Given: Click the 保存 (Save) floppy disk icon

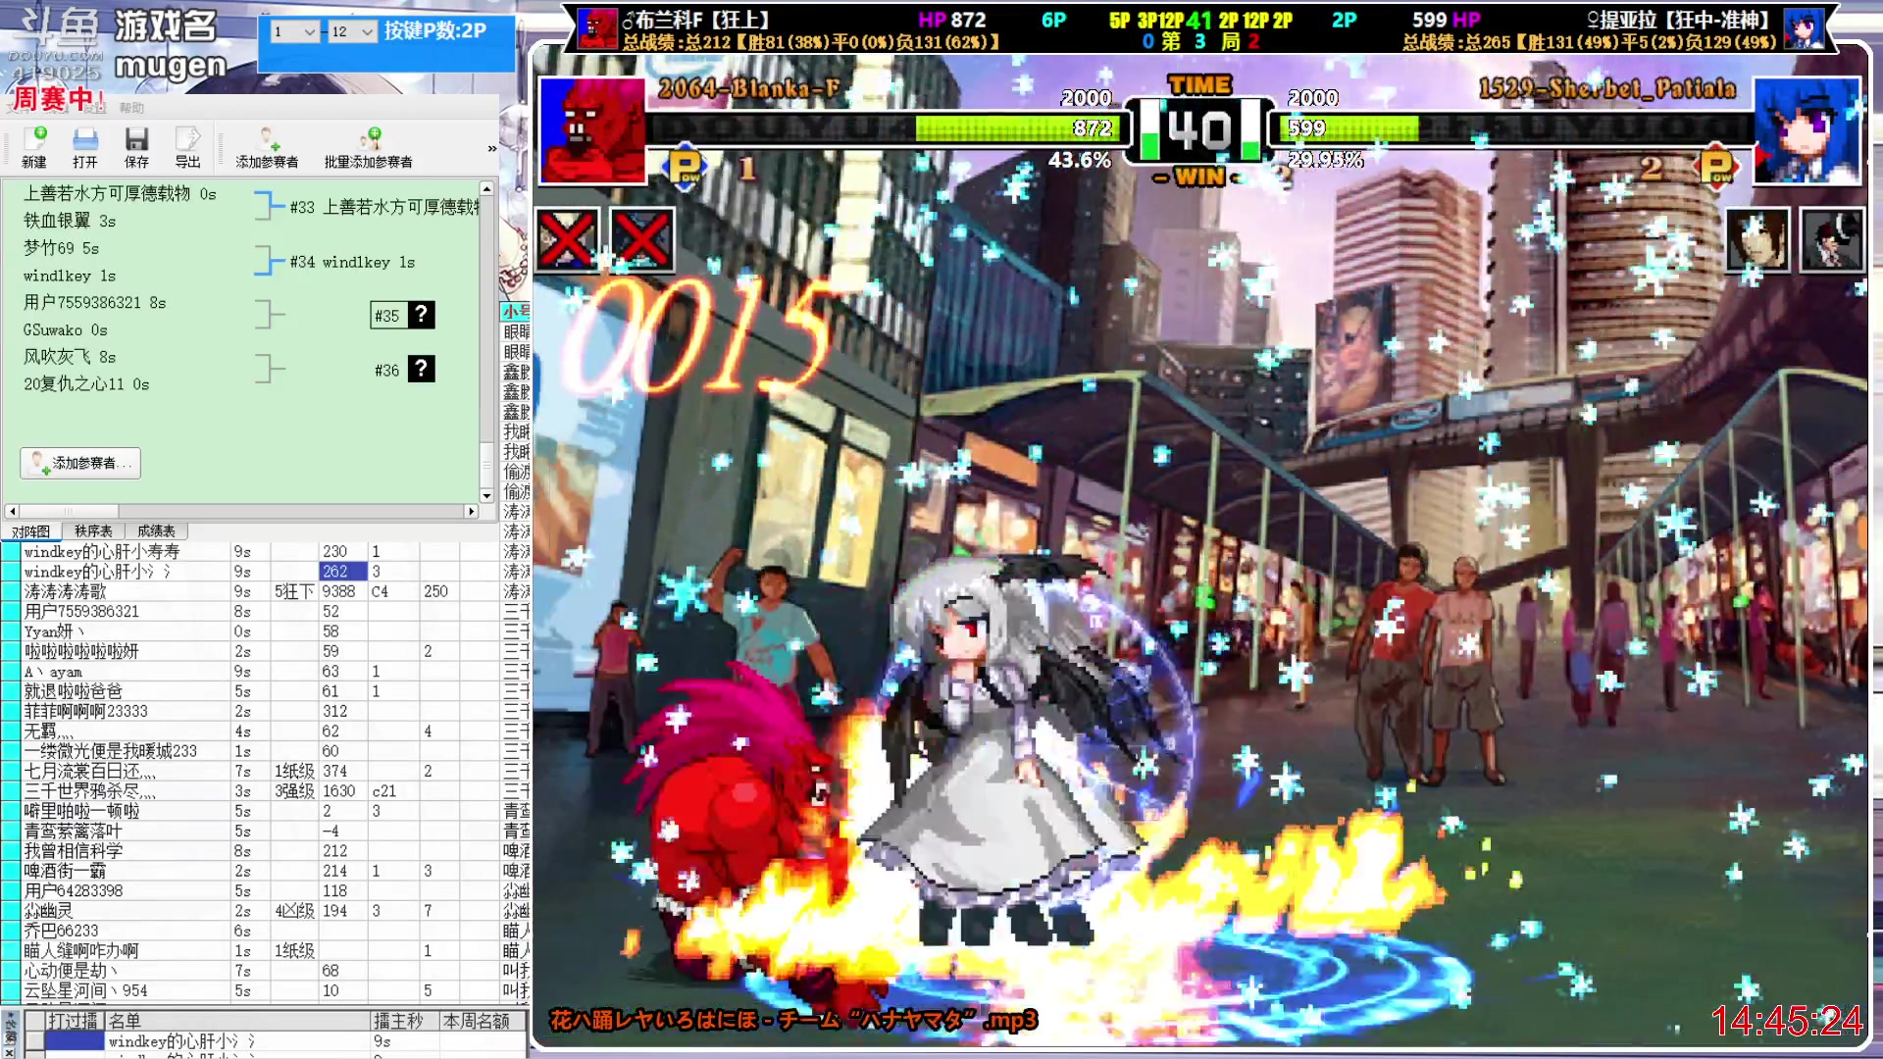Looking at the screenshot, I should pos(136,147).
